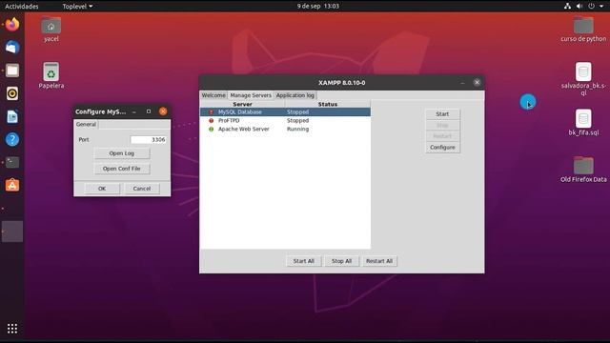The height and width of the screenshot is (343, 610).
Task: Close the Configure MySQL dialog
Action: [163, 111]
